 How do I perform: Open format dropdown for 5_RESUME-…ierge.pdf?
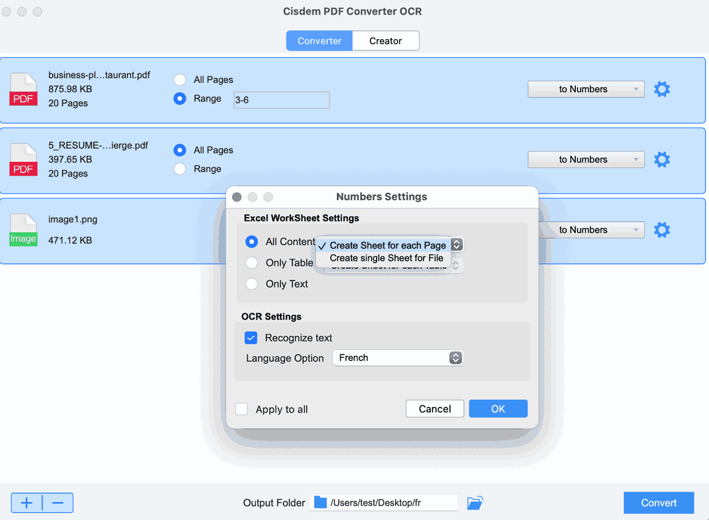click(586, 160)
